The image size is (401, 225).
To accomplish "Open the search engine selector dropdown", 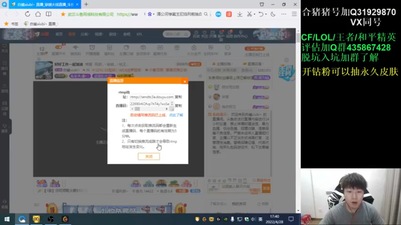I will coord(151,14).
